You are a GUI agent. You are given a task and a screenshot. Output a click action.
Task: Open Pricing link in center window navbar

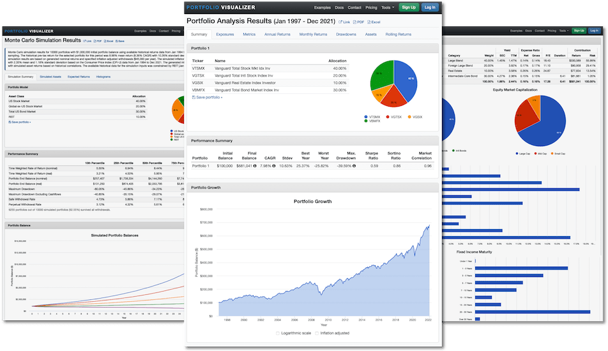(x=371, y=8)
